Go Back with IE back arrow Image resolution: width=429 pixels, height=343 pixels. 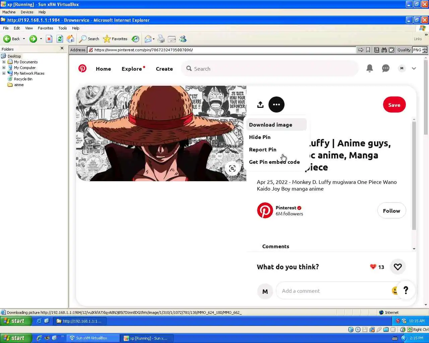[12, 39]
